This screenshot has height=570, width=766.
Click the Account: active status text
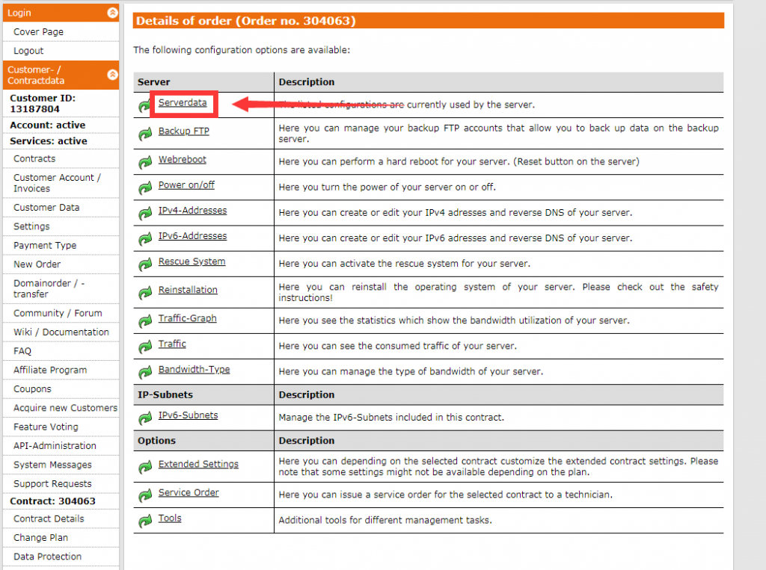click(47, 125)
